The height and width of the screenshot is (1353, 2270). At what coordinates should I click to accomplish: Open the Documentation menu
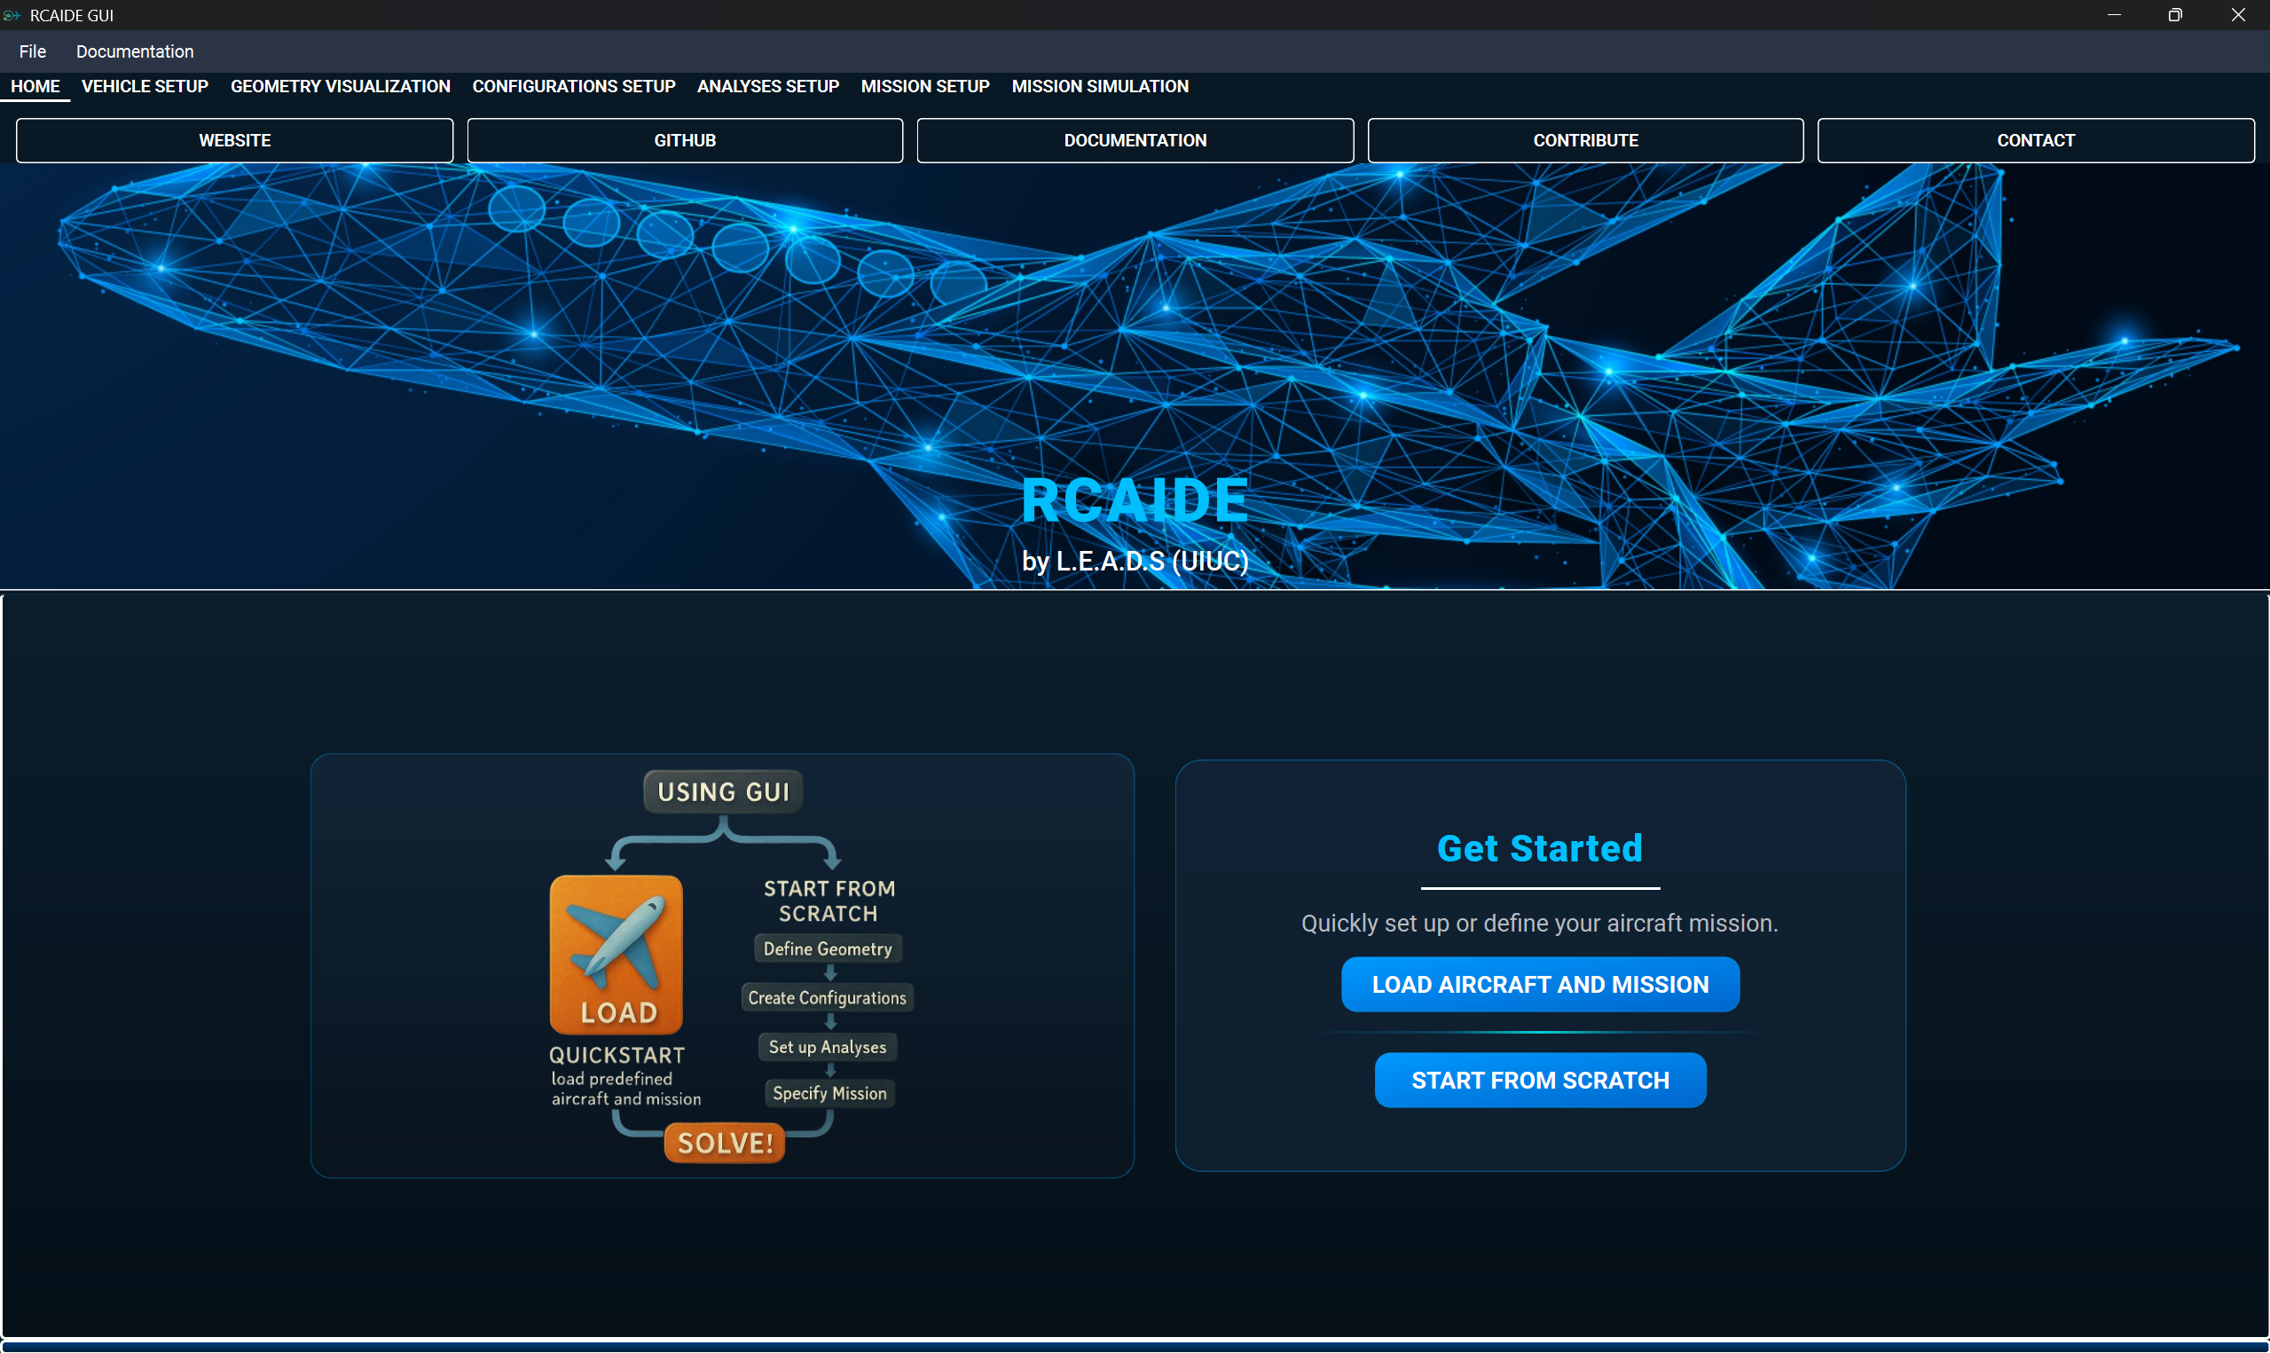click(x=135, y=51)
